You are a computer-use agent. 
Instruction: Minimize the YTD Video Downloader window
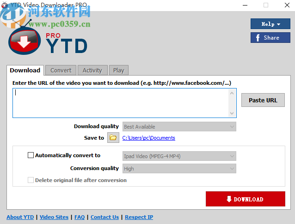(245, 5)
